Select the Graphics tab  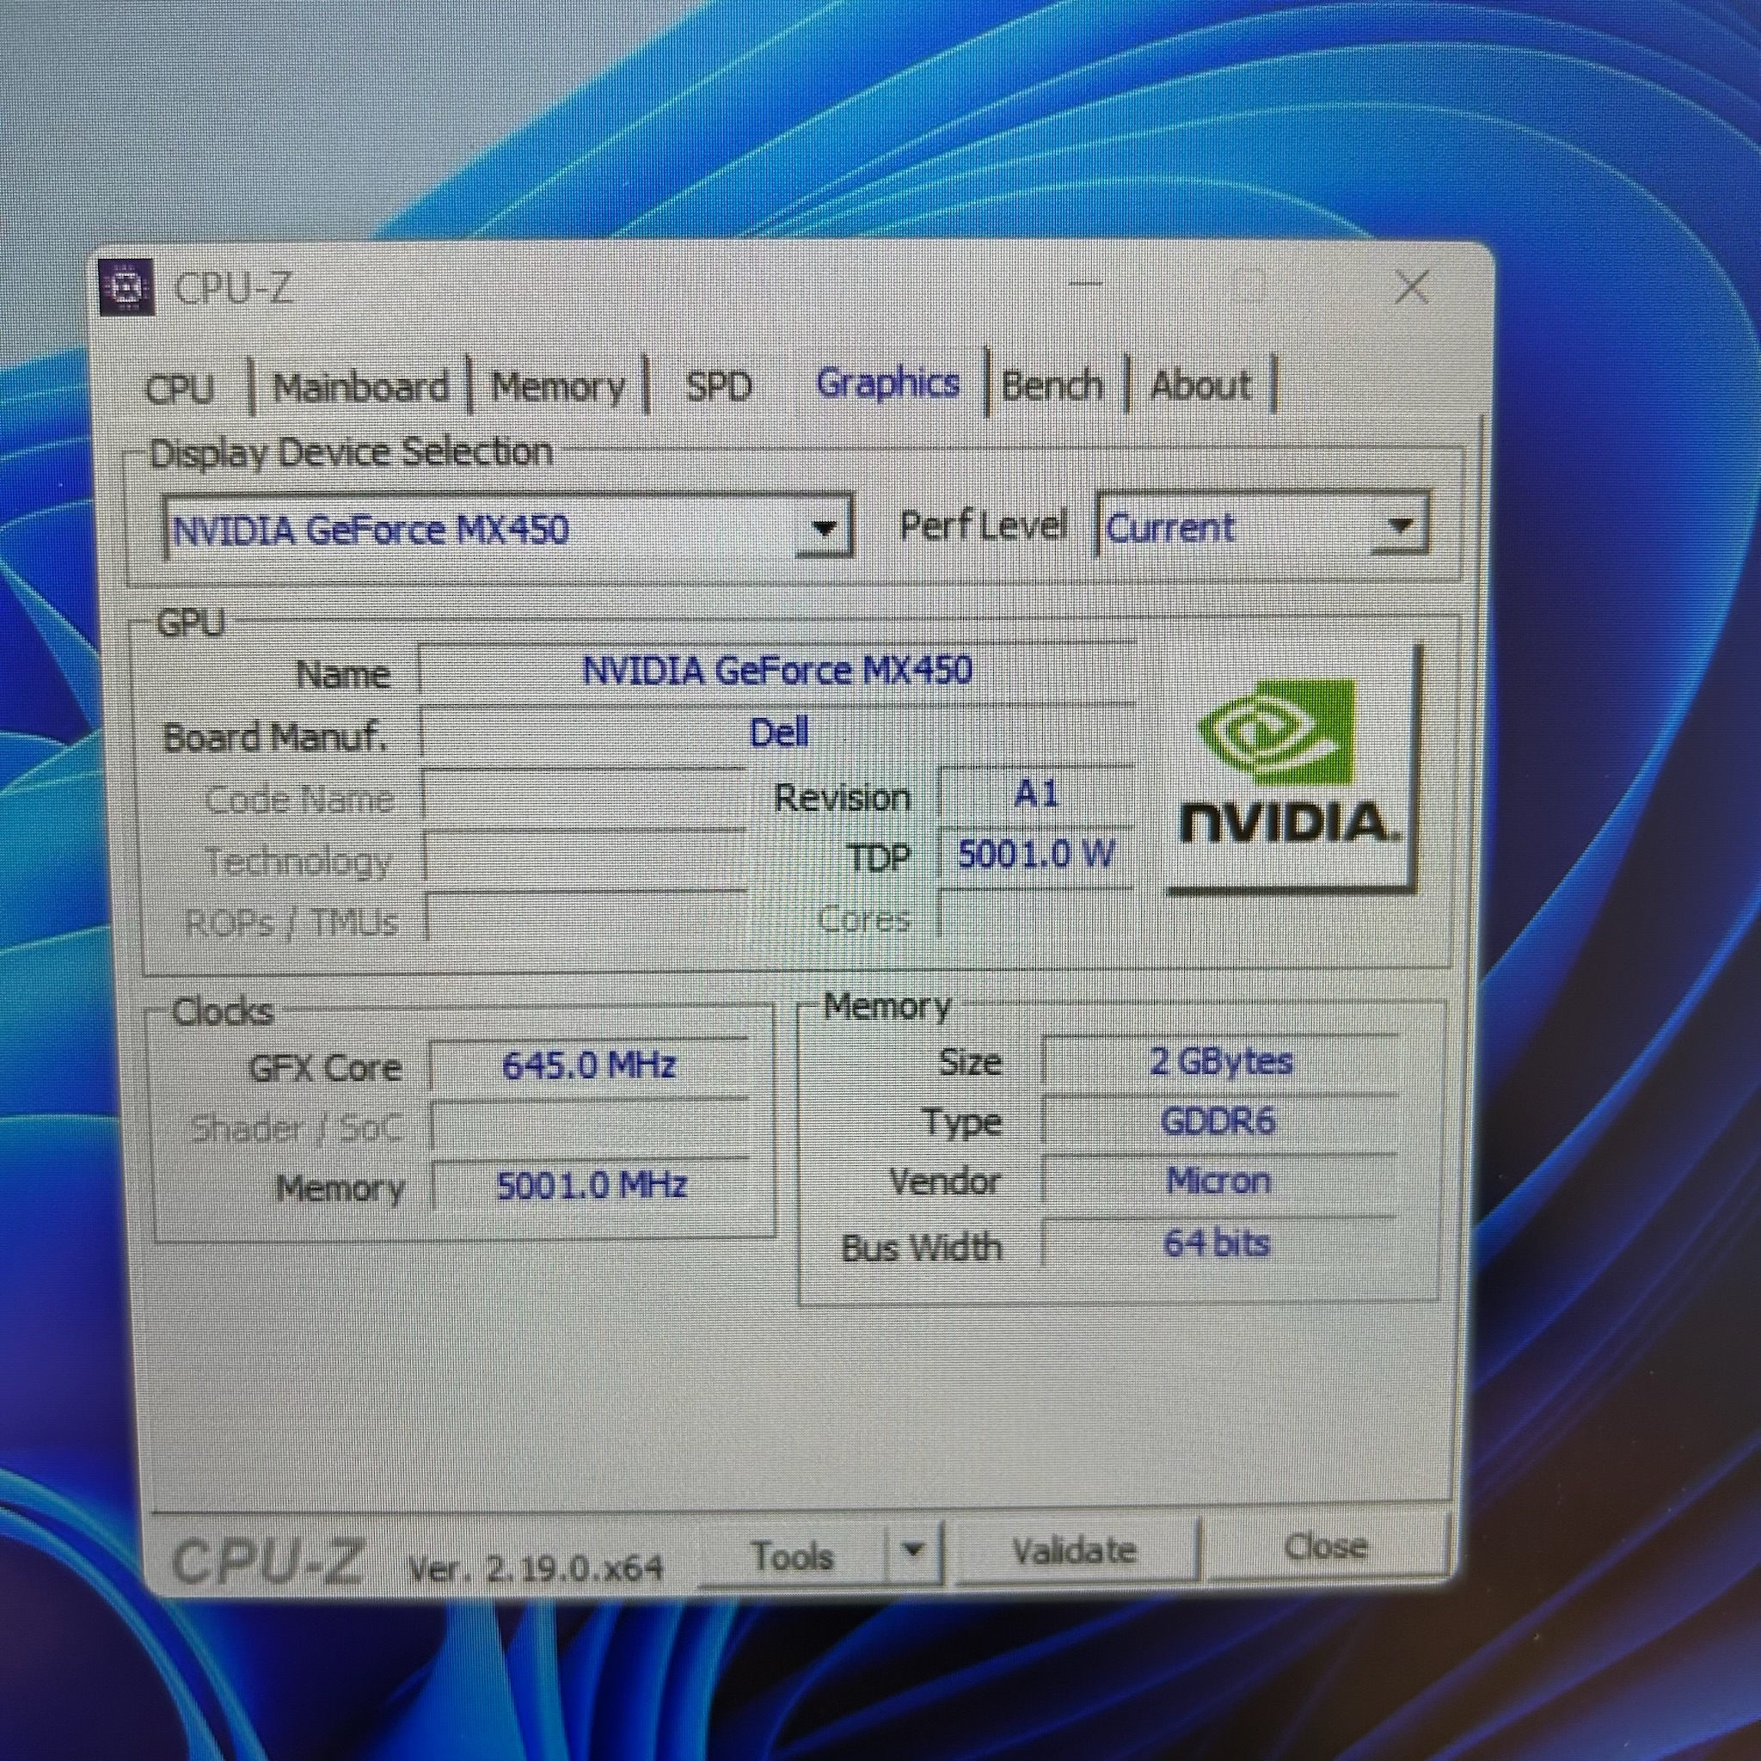(x=887, y=383)
